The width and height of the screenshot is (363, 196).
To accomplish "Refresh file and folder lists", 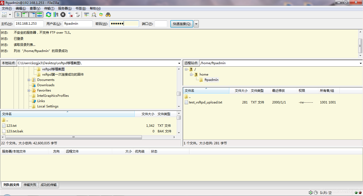I will 48,15.
